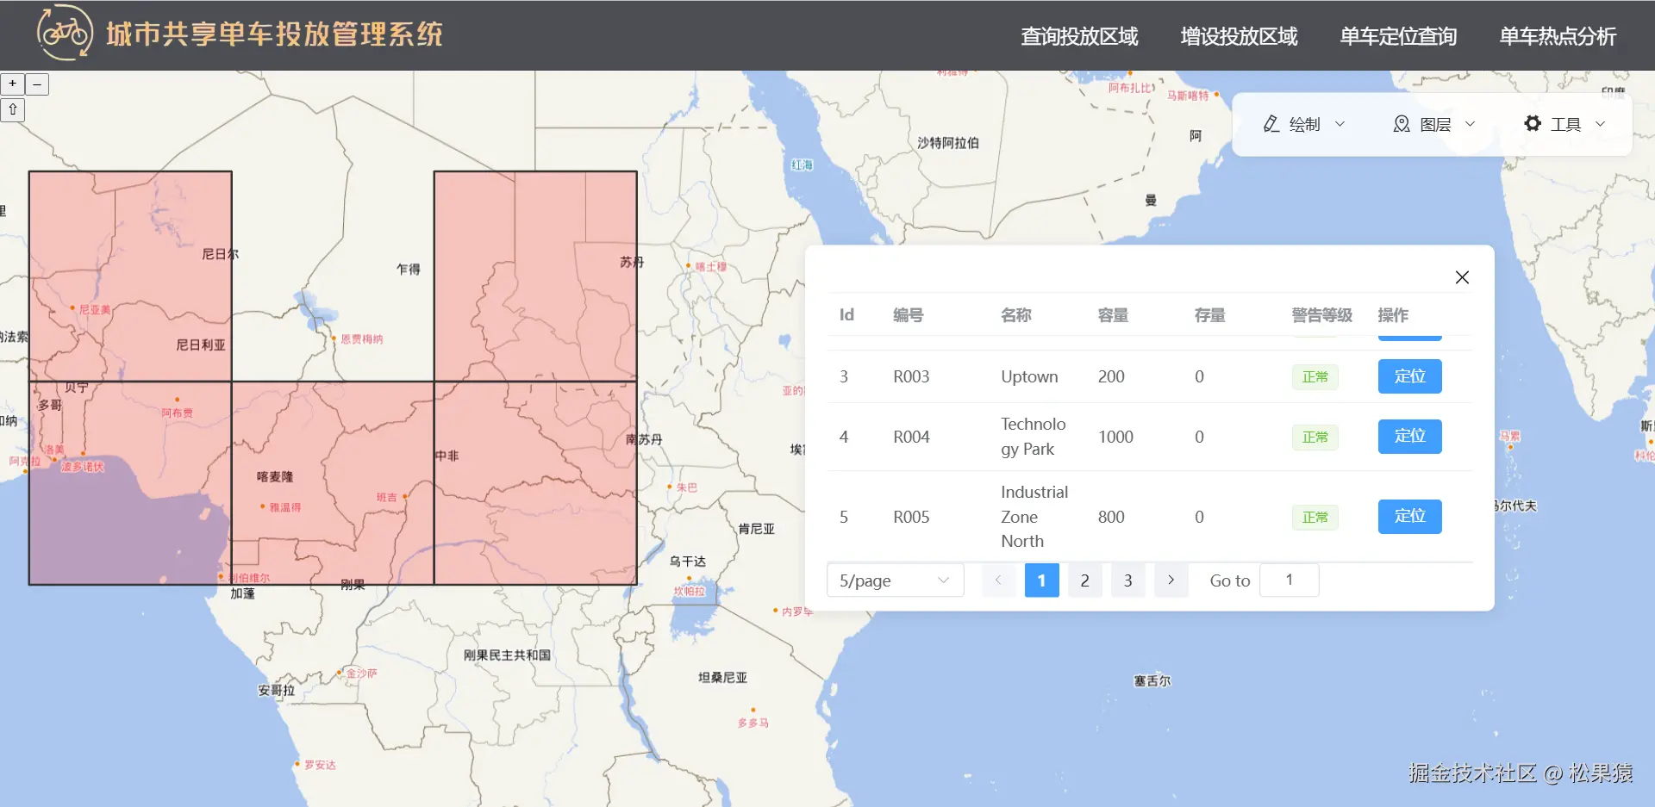Screen dimensions: 1655x807
Task: Click the 喀麦隆 map label
Action: 275,476
